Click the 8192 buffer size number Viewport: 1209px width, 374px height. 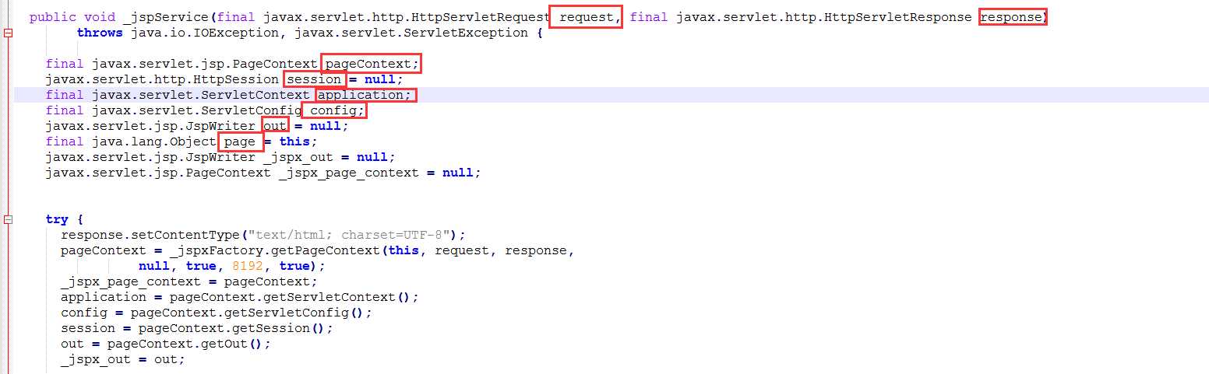(x=248, y=266)
